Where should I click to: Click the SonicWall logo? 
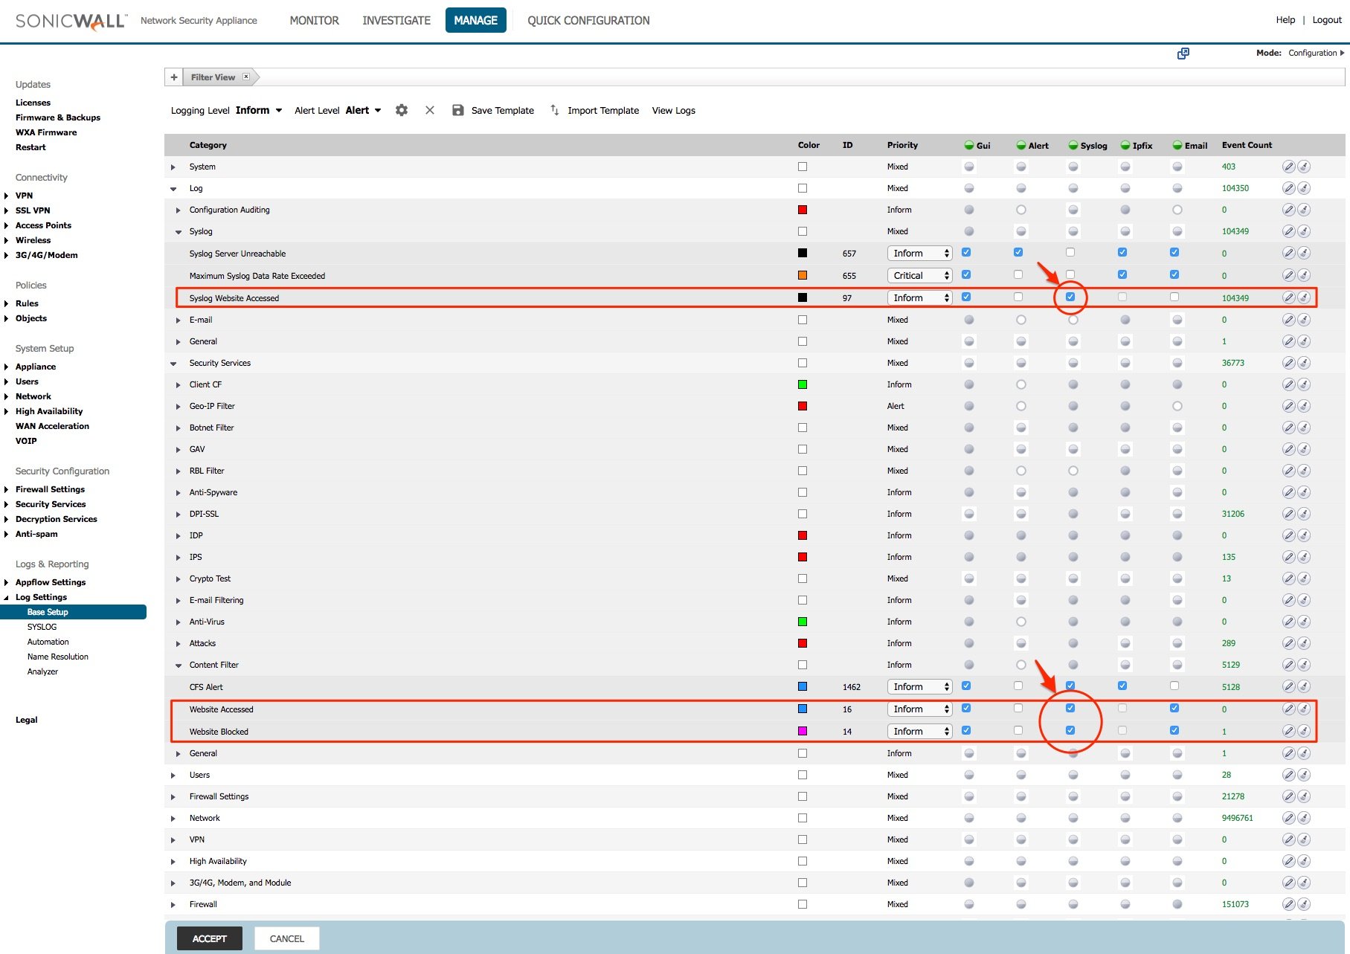(x=71, y=21)
